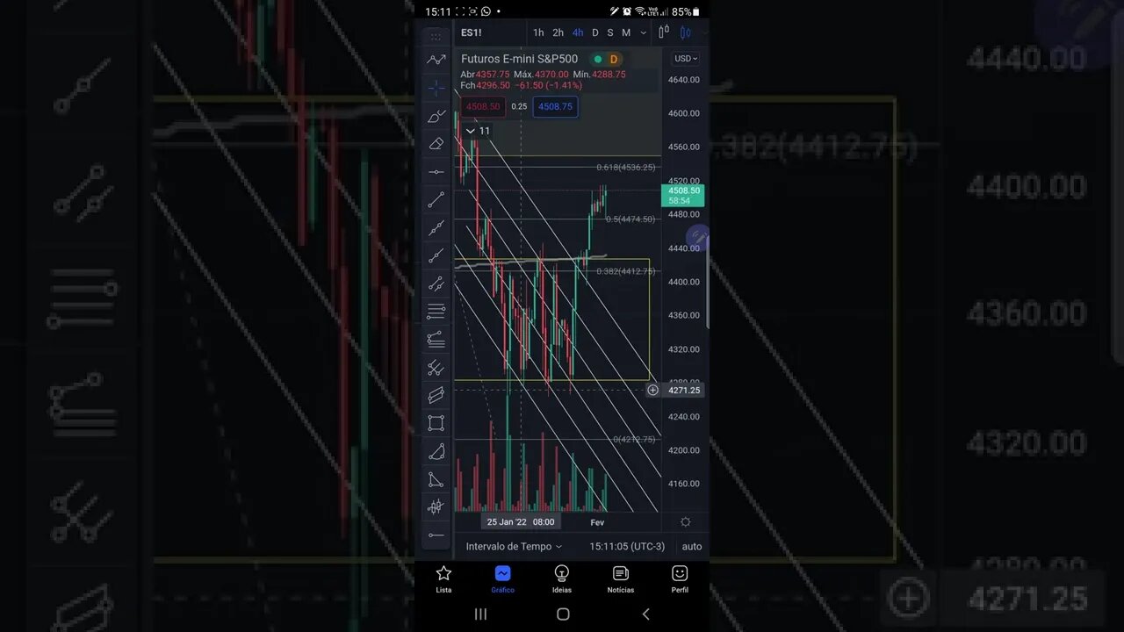Switch to the 2h timeframe
1124x632 pixels.
click(558, 32)
